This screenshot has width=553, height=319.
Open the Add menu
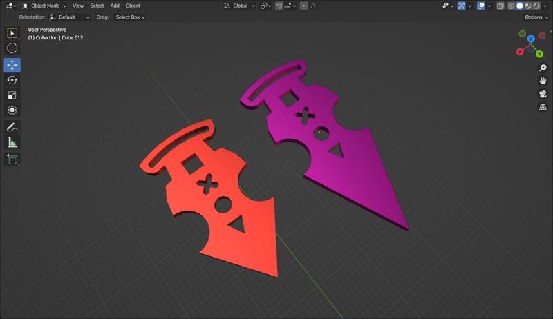[115, 6]
